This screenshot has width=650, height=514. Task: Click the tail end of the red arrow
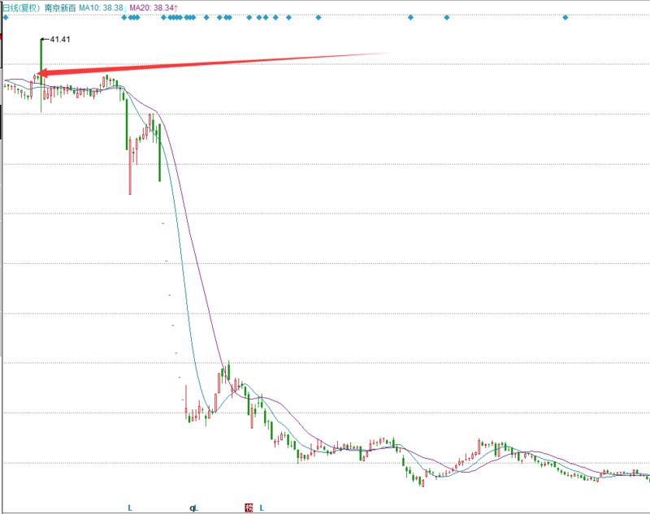(x=390, y=54)
